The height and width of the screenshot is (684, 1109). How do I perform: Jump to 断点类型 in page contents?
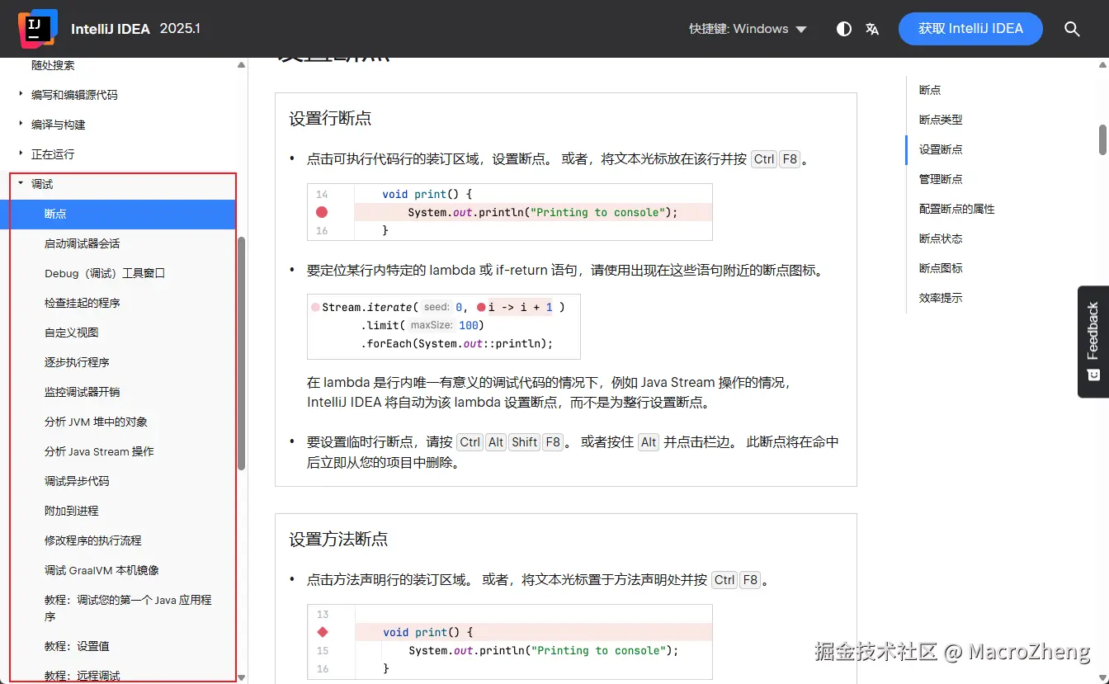tap(941, 120)
